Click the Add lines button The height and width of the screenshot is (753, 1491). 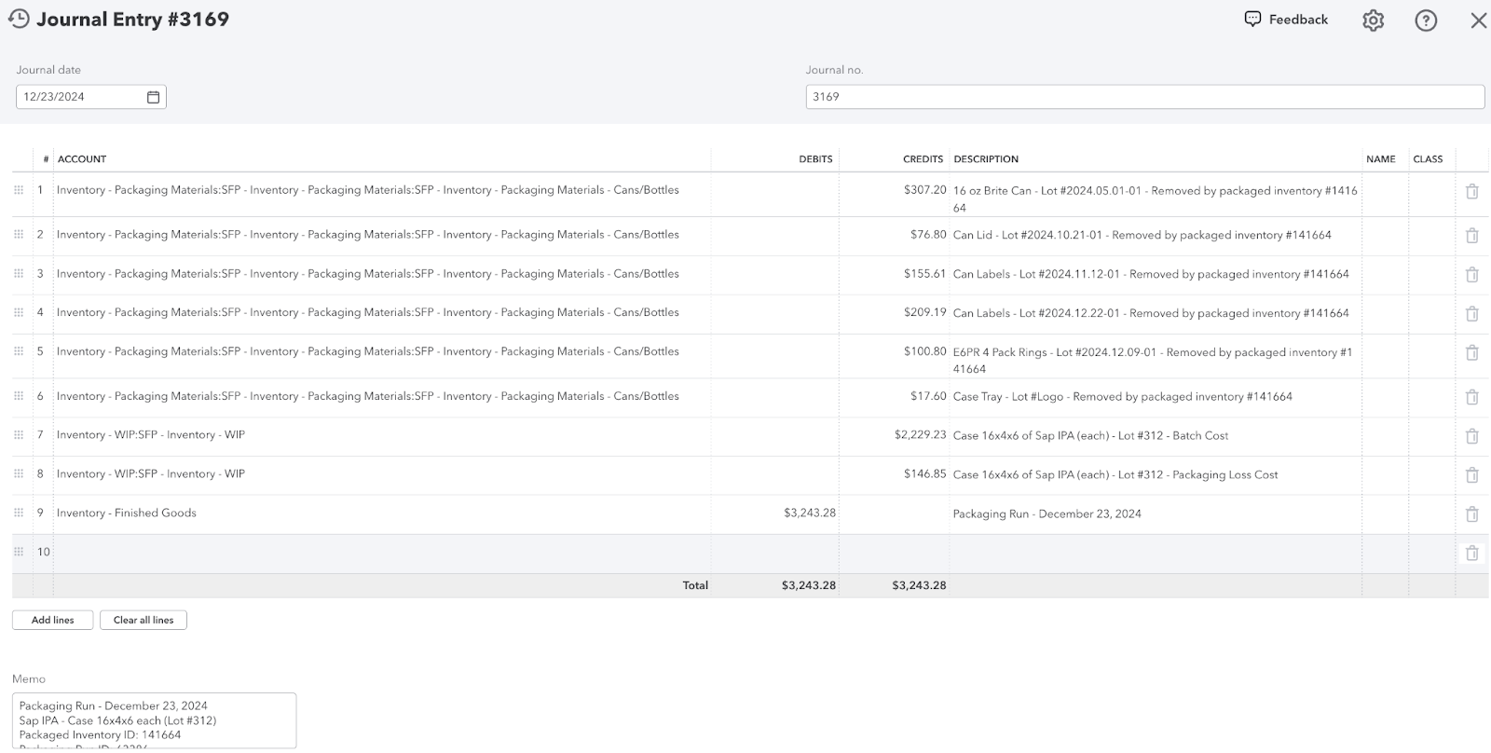(52, 620)
